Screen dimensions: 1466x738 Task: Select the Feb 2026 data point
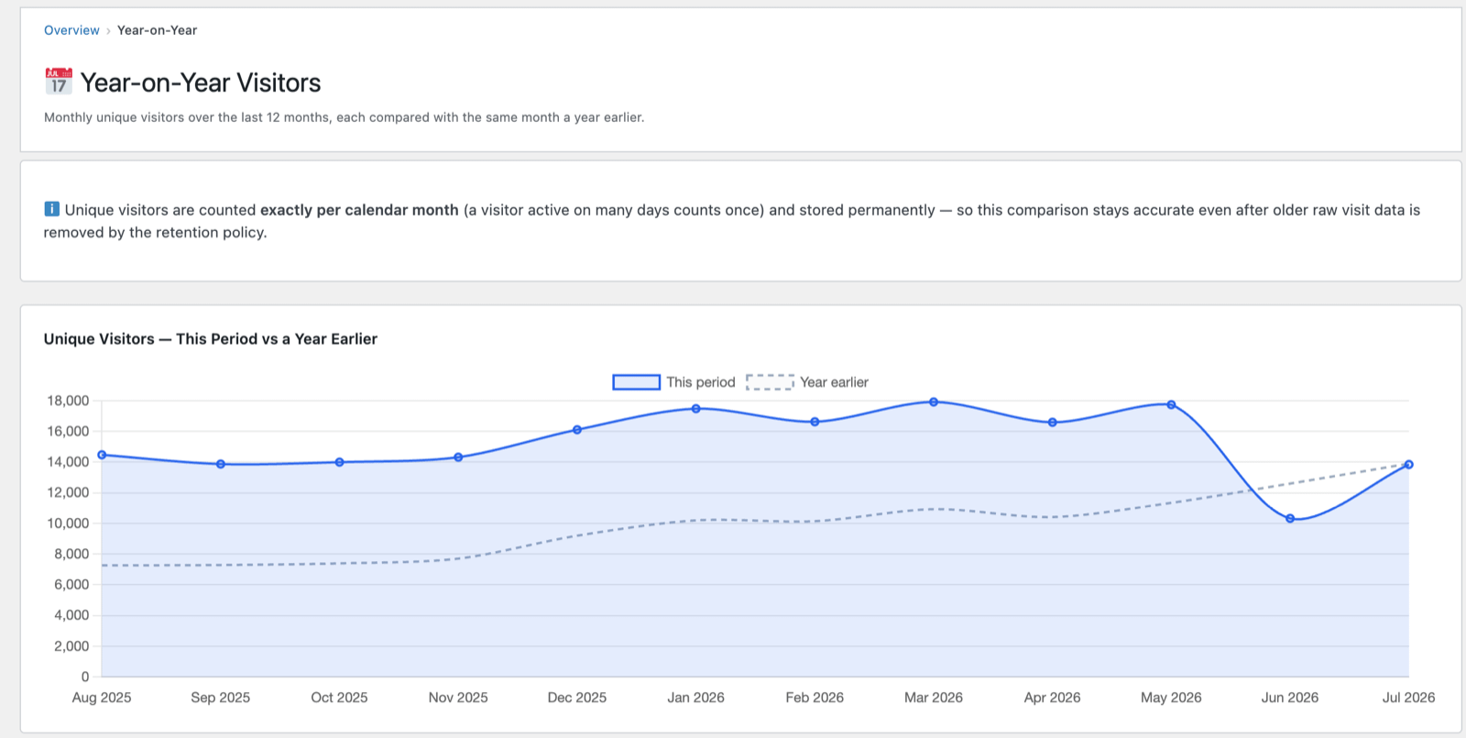click(815, 422)
